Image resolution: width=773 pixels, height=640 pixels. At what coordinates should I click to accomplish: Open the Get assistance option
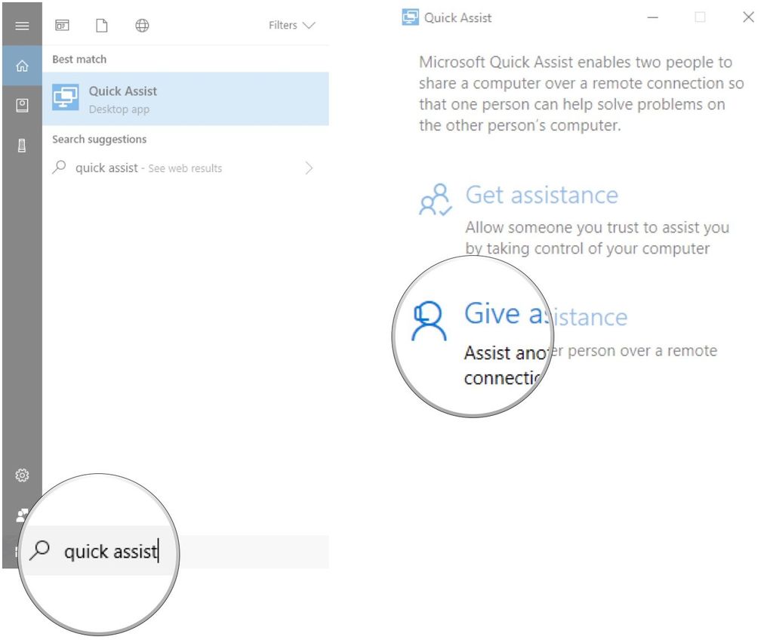point(542,195)
